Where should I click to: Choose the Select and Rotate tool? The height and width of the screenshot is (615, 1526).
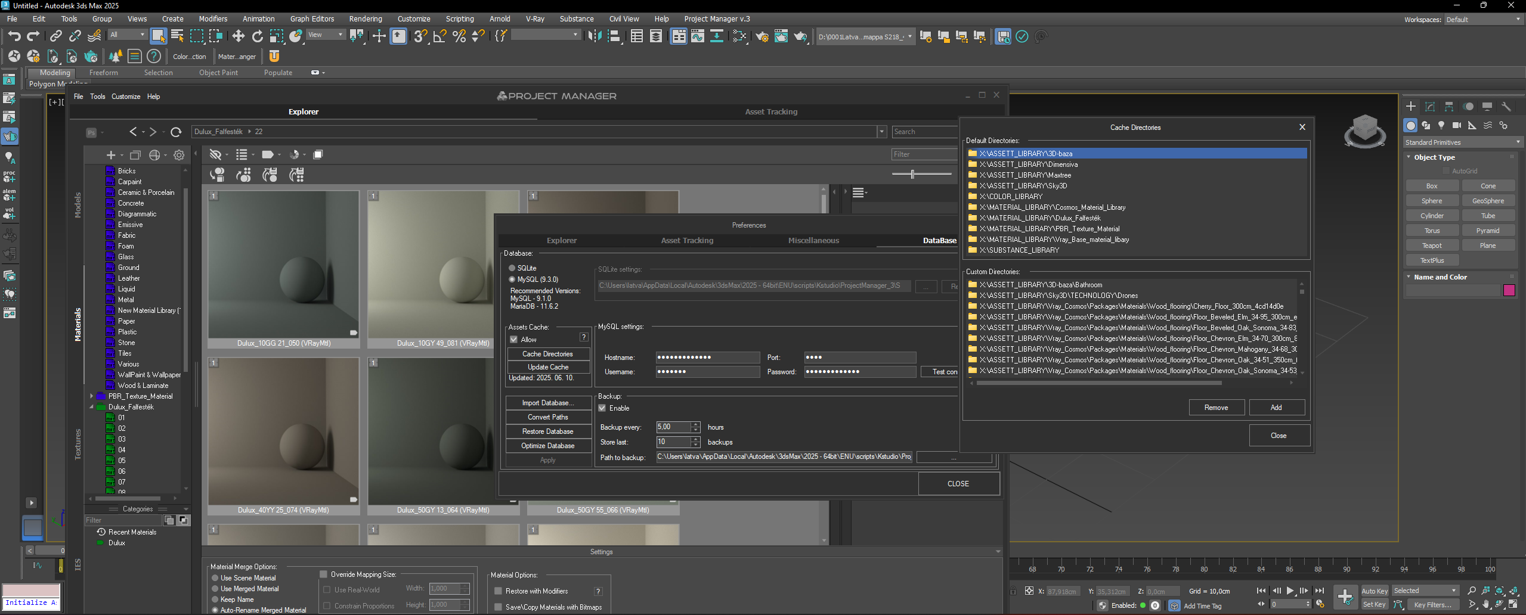(258, 36)
